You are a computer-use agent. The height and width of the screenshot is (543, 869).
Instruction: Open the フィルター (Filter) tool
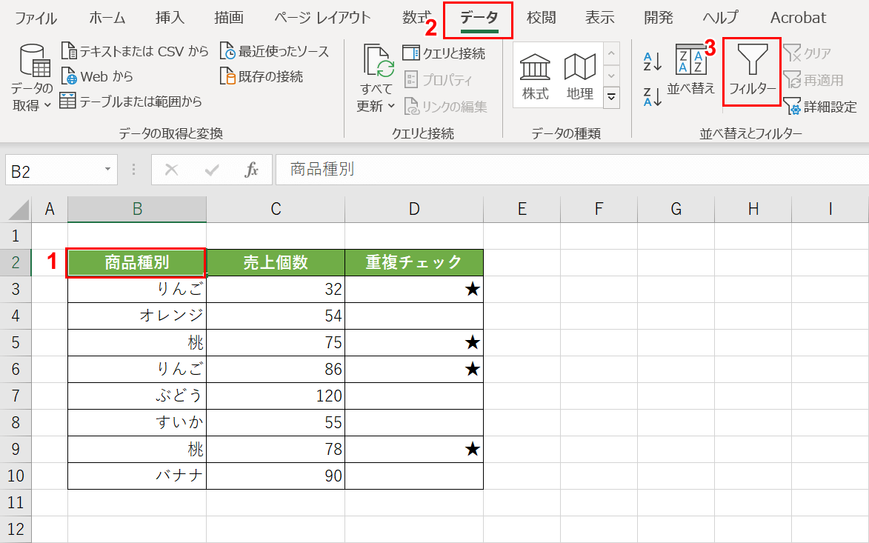(x=751, y=71)
